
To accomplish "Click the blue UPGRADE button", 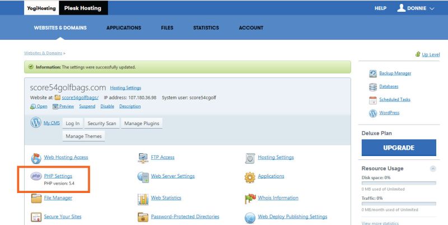I will [x=399, y=148].
